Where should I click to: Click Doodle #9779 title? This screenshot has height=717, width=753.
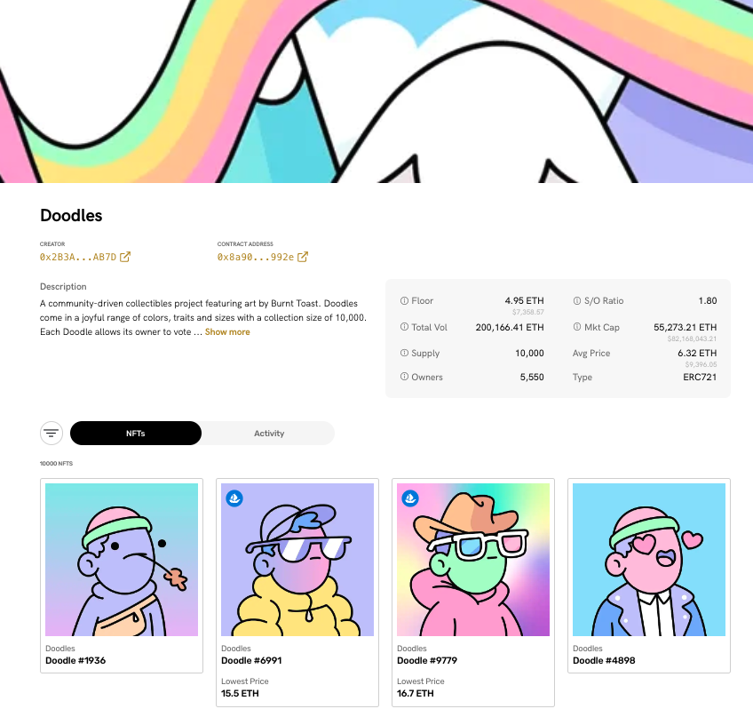(x=427, y=660)
